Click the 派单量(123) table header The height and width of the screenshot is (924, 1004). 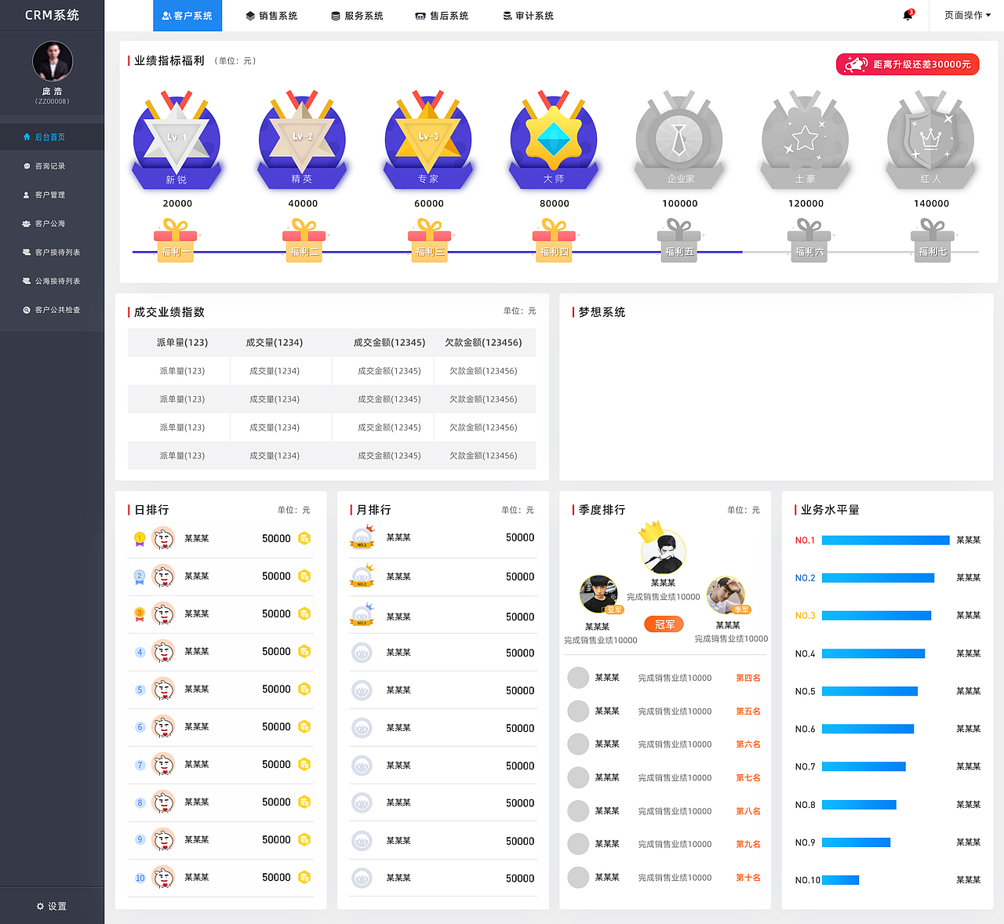pos(182,343)
